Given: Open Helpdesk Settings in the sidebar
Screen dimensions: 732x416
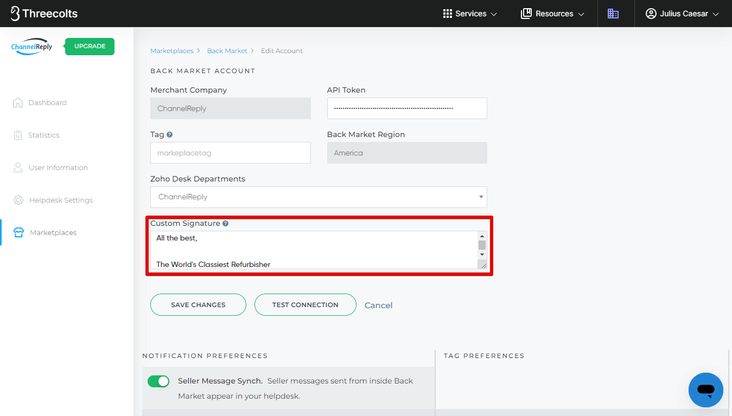Looking at the screenshot, I should [x=61, y=200].
